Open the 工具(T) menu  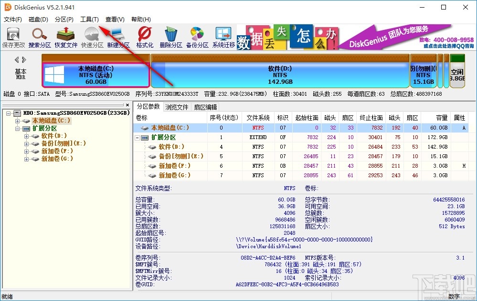pos(89,20)
